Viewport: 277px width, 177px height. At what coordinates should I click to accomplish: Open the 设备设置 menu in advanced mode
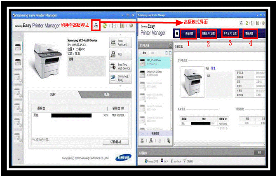pyautogui.click(x=189, y=33)
